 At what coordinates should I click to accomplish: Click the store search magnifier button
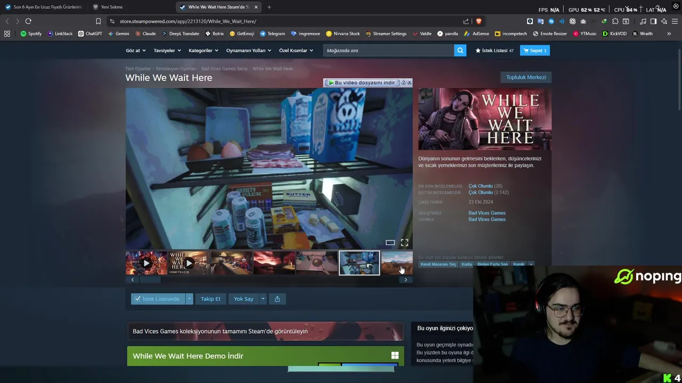tap(460, 51)
